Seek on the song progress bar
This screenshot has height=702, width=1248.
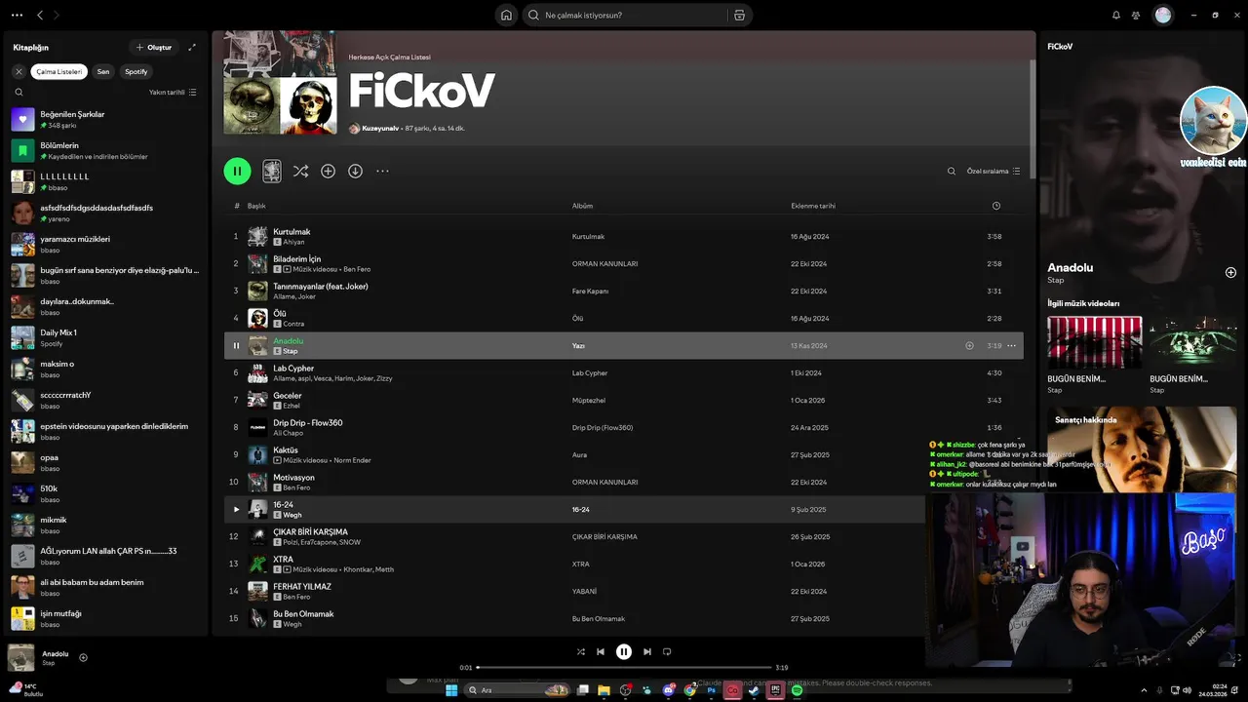point(624,668)
